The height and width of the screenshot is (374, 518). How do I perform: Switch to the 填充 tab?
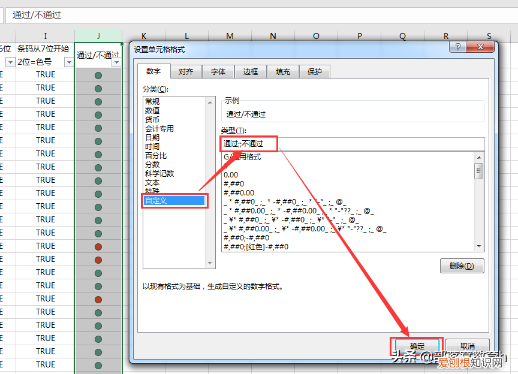tap(282, 71)
